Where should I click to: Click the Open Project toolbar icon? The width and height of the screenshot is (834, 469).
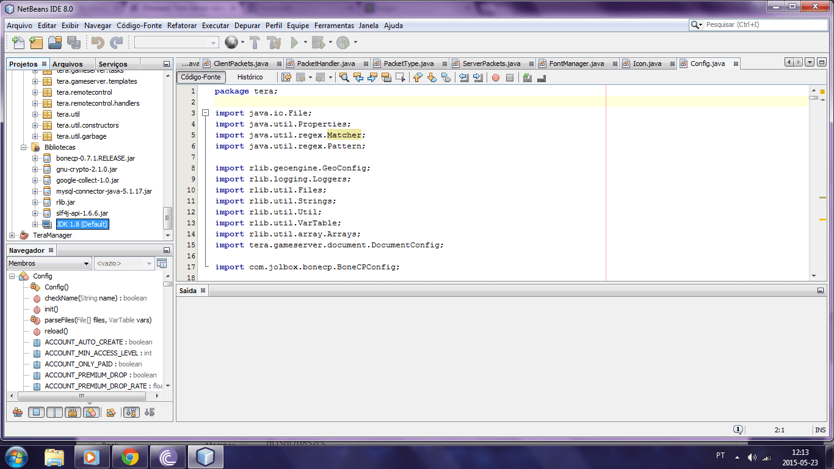56,42
